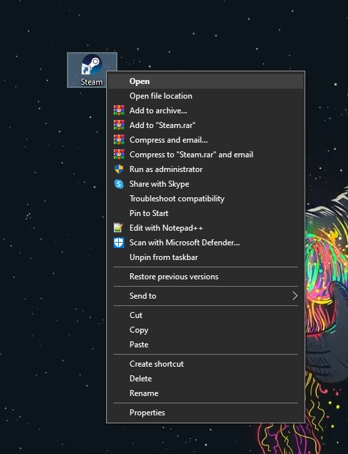Image resolution: width=348 pixels, height=454 pixels.
Task: Select Open file location
Action: click(205, 96)
